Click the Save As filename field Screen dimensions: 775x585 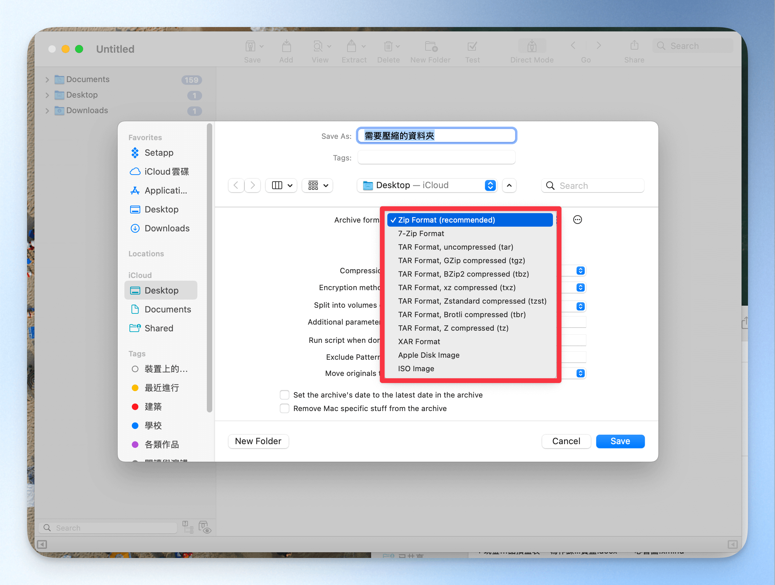tap(436, 136)
